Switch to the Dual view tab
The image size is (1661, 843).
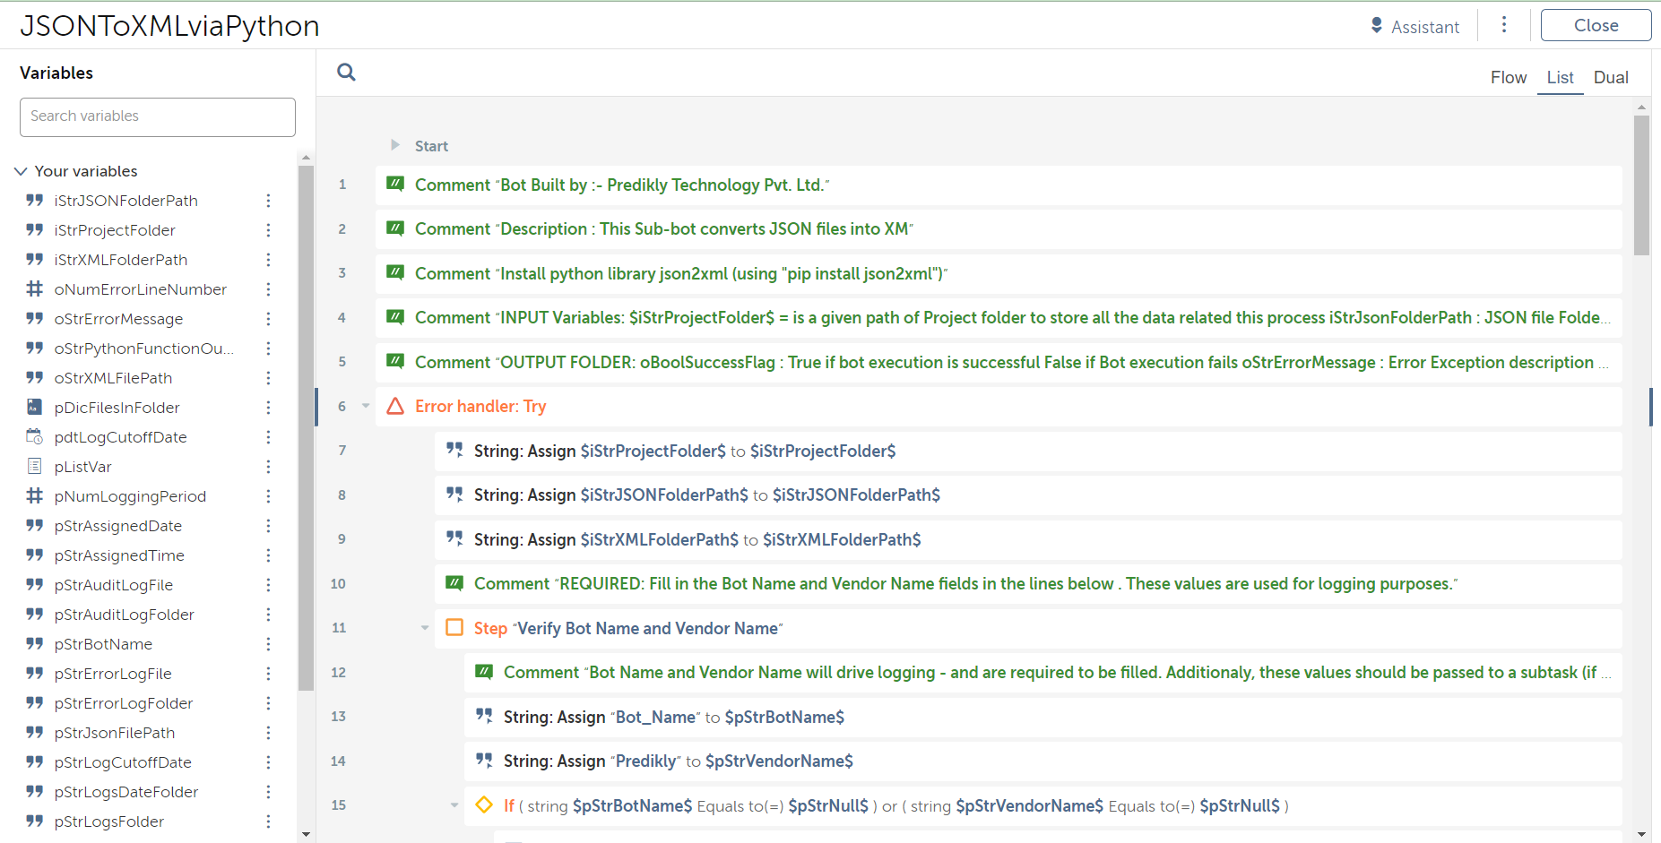point(1610,78)
